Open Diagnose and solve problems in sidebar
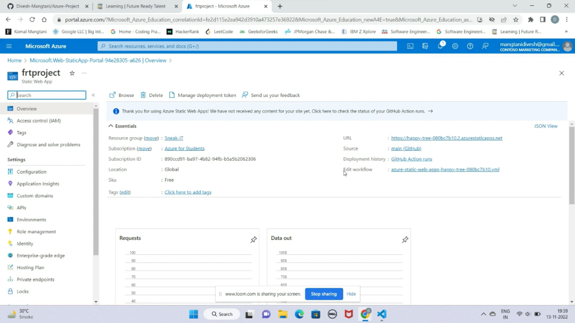 click(48, 144)
